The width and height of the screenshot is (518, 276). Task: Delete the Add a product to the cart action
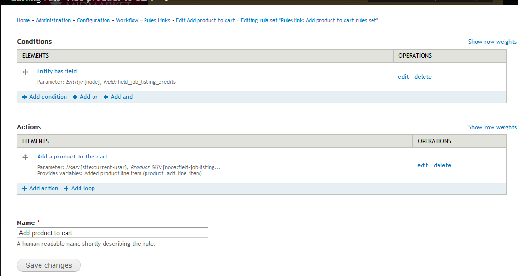click(442, 165)
